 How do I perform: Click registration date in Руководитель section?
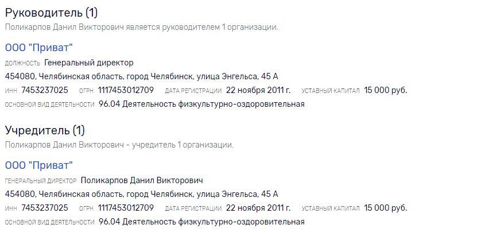coord(258,90)
